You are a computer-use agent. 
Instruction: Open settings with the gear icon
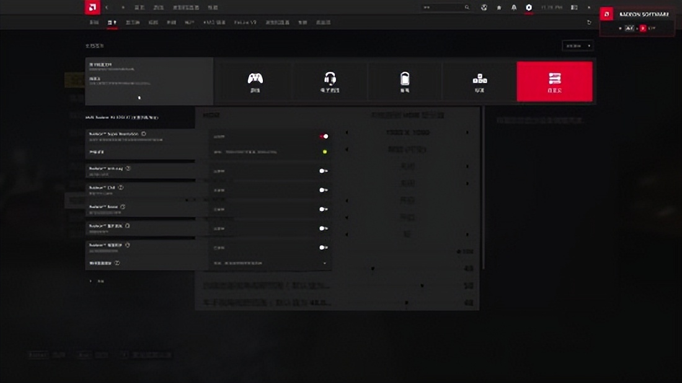click(529, 7)
